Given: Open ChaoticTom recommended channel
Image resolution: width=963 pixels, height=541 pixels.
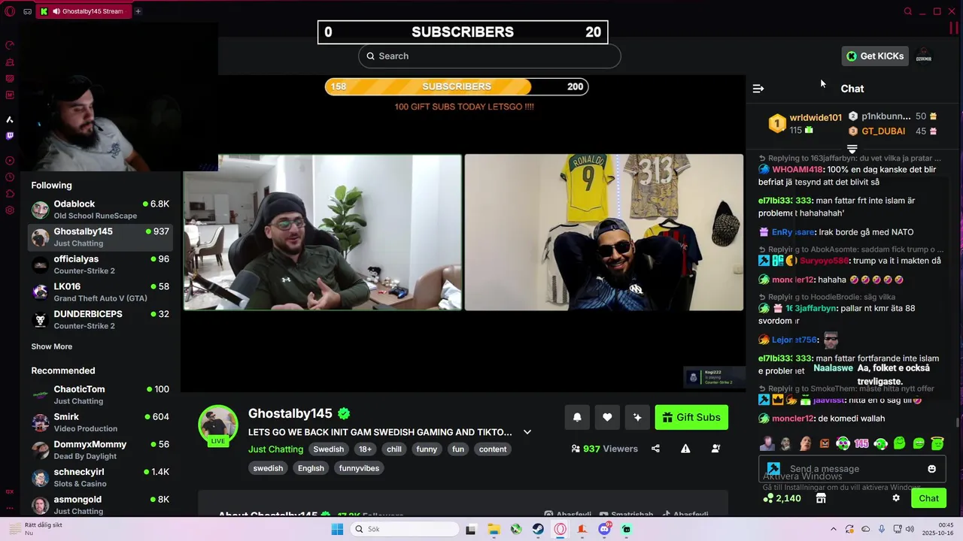Looking at the screenshot, I should (x=101, y=395).
